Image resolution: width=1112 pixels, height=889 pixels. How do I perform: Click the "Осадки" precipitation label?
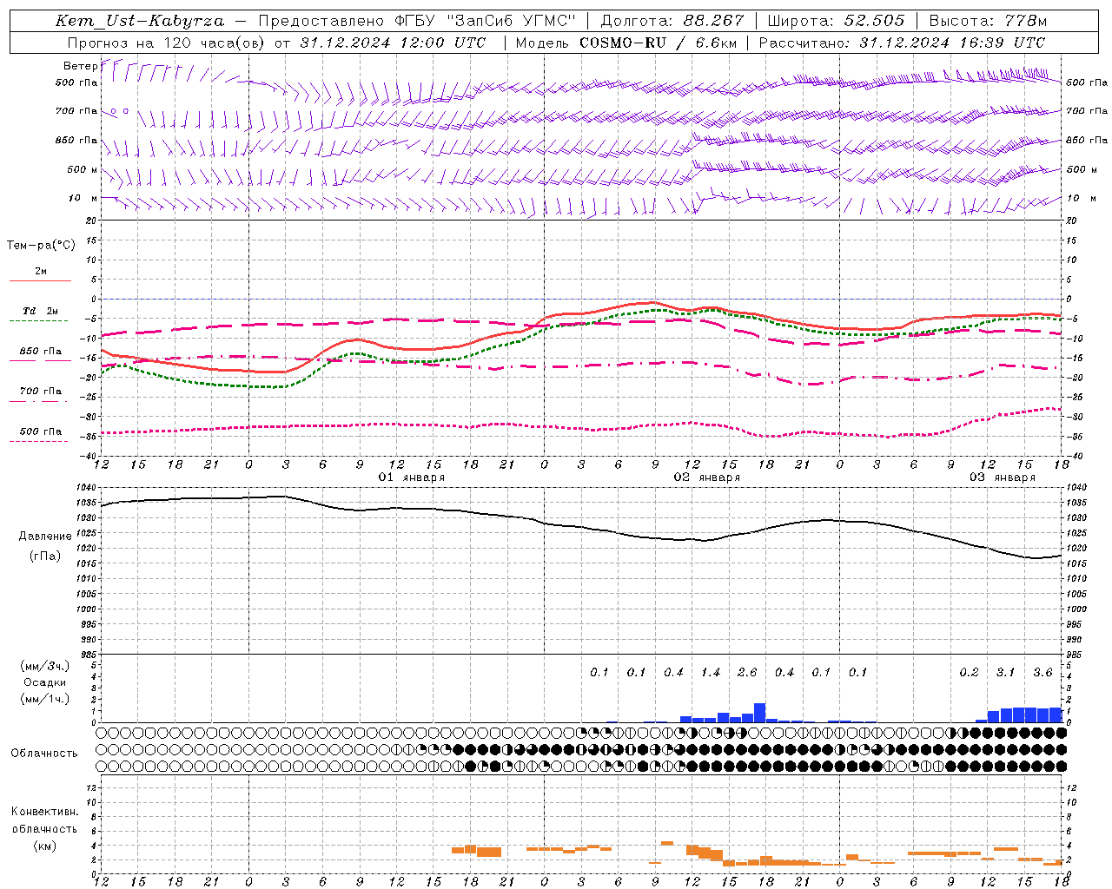pos(45,682)
